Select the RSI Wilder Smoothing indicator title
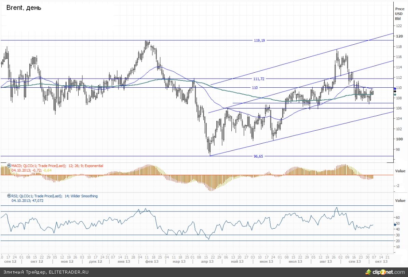Viewport: 408px width, 277px height. click(x=55, y=196)
